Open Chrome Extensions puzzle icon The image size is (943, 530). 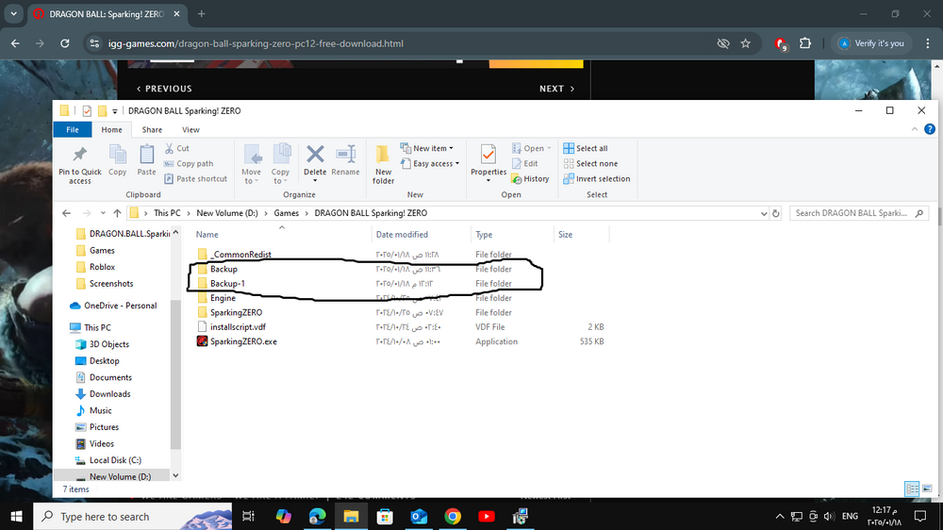pyautogui.click(x=805, y=43)
